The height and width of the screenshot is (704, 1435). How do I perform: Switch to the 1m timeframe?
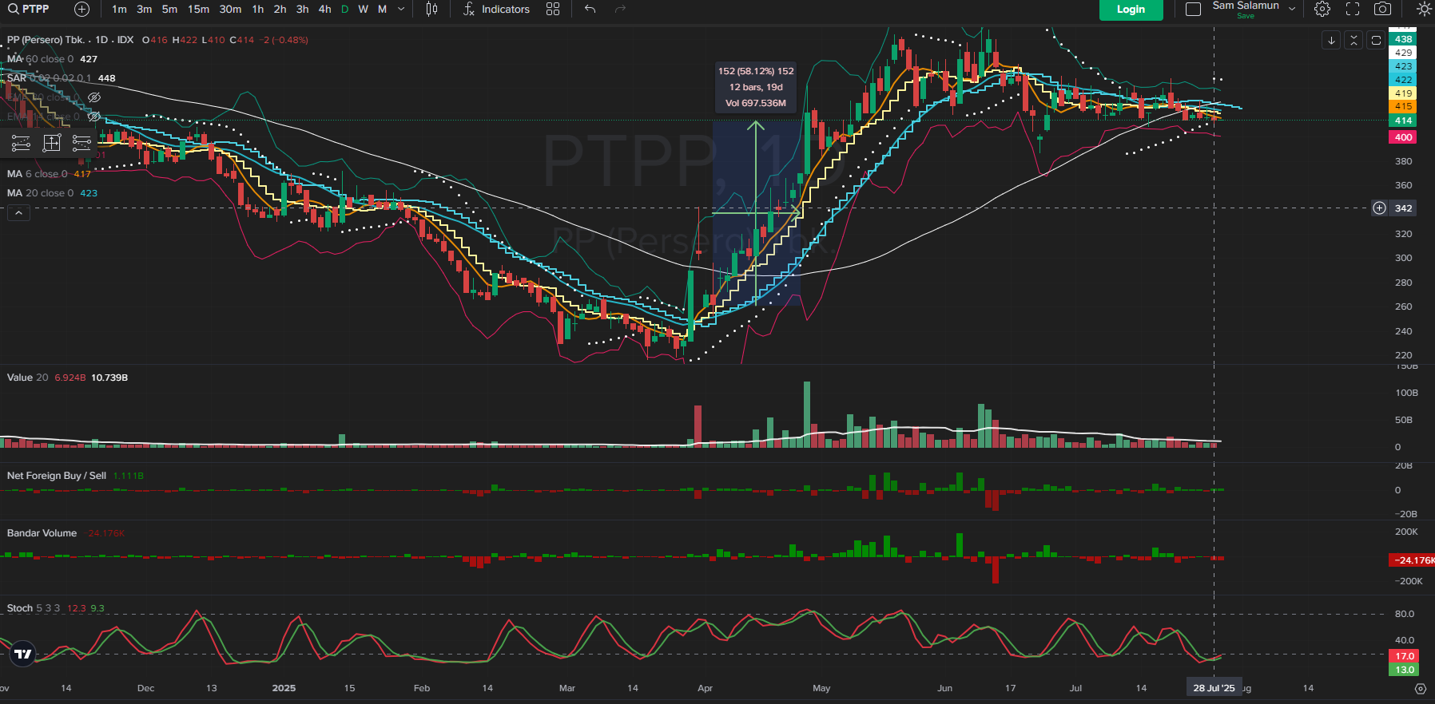coord(119,9)
